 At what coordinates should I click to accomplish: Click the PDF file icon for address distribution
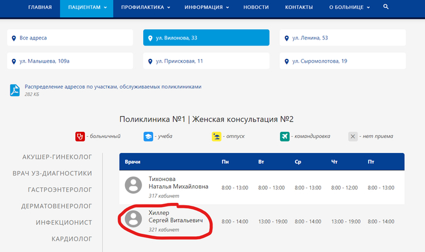click(x=15, y=90)
